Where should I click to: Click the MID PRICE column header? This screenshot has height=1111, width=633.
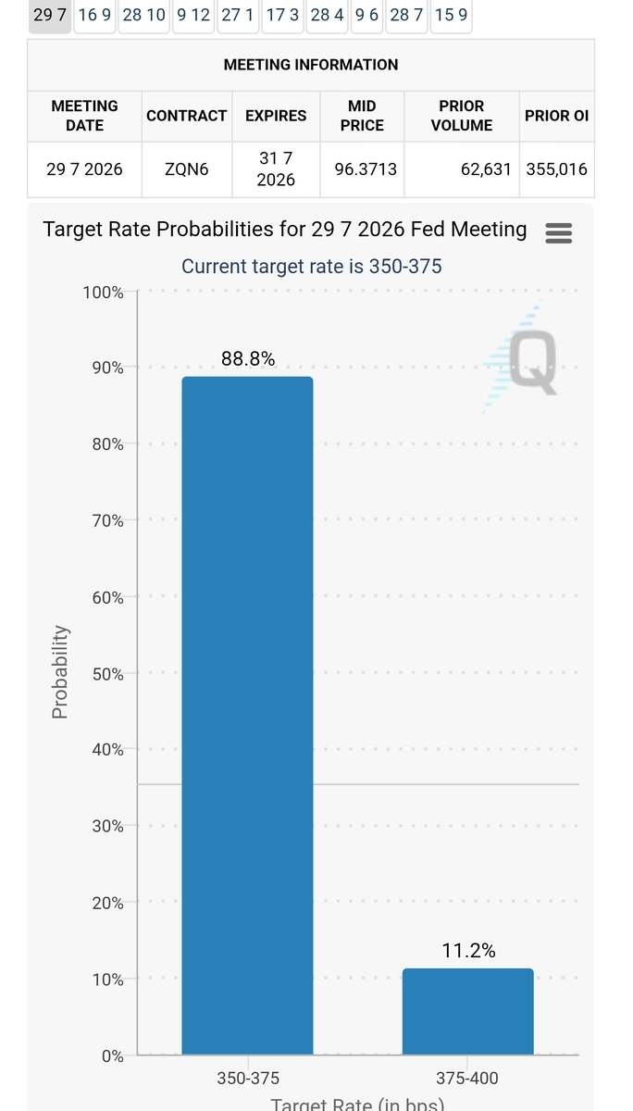(x=362, y=116)
